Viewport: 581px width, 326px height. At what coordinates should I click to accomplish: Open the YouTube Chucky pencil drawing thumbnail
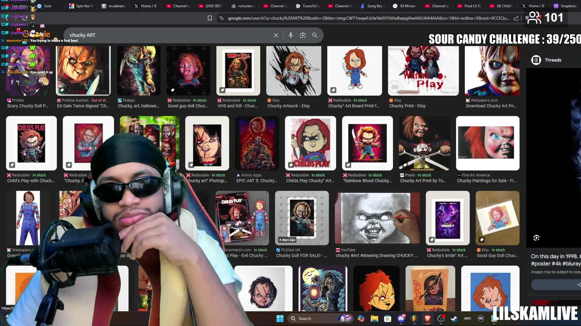coord(377,218)
